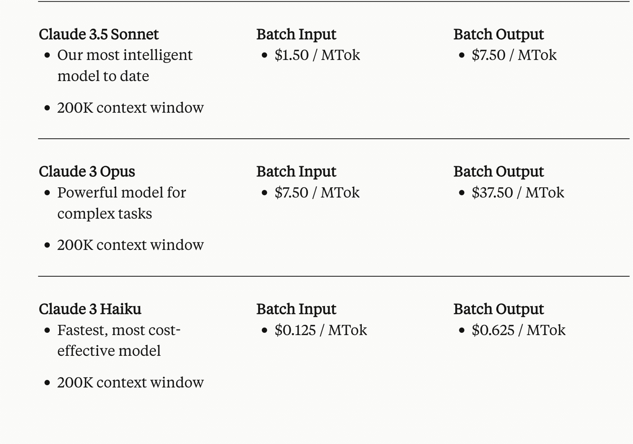Click 'Fastest, most cost-effective model' text
This screenshot has height=444, width=633.
coord(119,340)
